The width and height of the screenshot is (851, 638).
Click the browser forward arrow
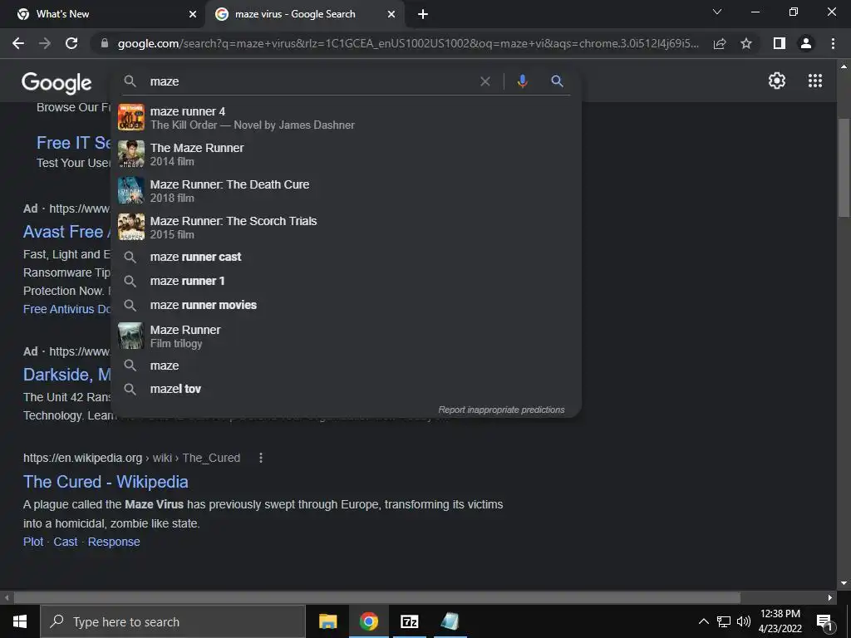pyautogui.click(x=45, y=43)
